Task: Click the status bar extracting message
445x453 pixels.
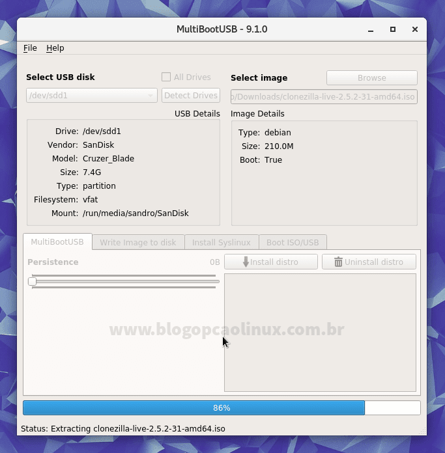Action: [123, 428]
